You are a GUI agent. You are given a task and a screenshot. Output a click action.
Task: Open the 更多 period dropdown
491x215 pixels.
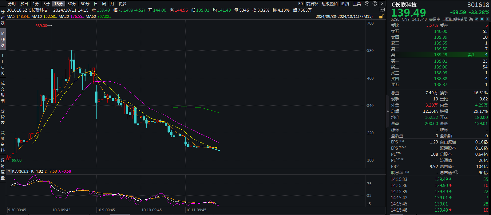pyautogui.click(x=123, y=4)
